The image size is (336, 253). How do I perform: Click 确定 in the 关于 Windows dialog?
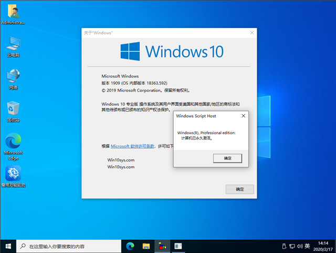[240, 189]
